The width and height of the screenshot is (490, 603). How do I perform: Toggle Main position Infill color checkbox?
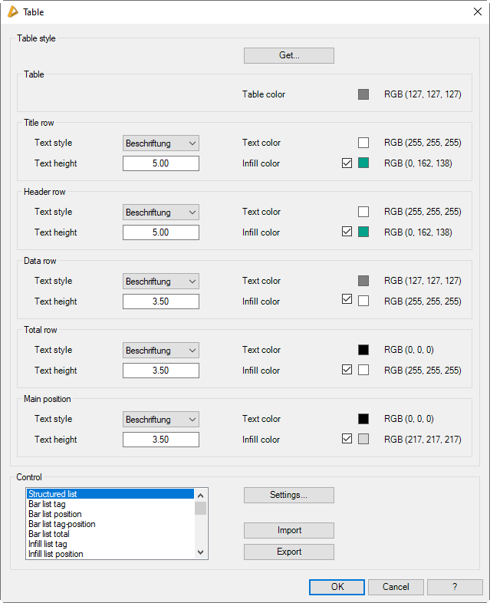tap(347, 439)
